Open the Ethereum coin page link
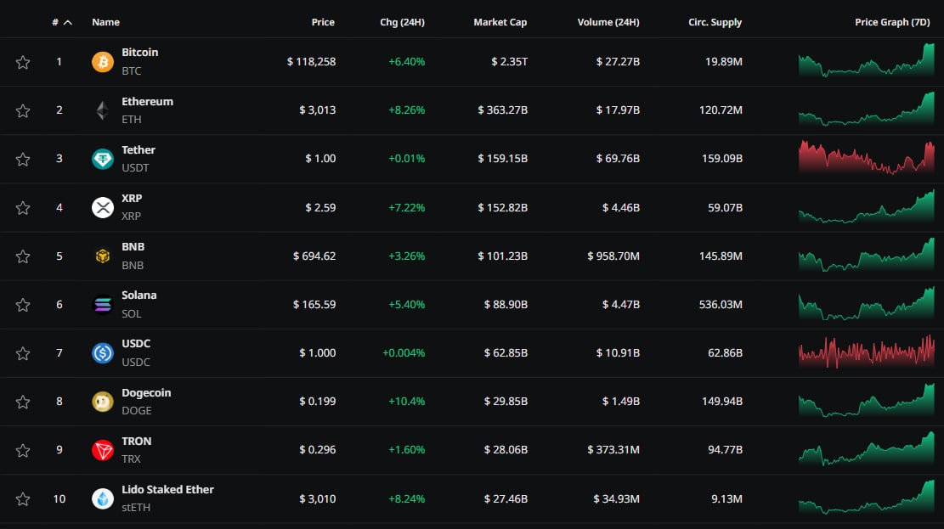 click(148, 102)
